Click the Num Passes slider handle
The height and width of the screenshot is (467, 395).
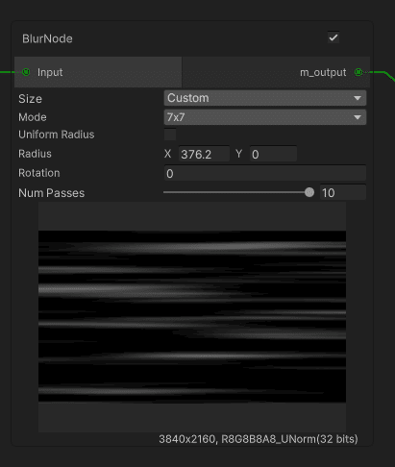click(x=309, y=192)
